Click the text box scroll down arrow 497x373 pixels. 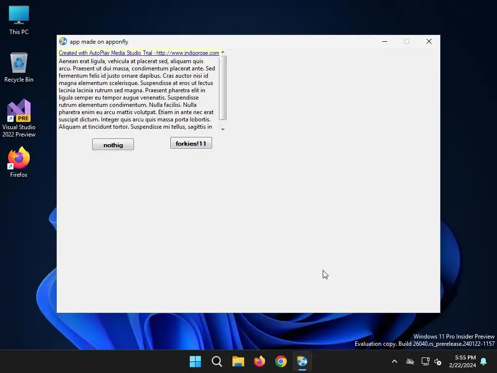tap(223, 129)
